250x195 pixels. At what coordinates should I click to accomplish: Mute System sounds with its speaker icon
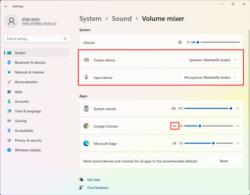click(173, 109)
